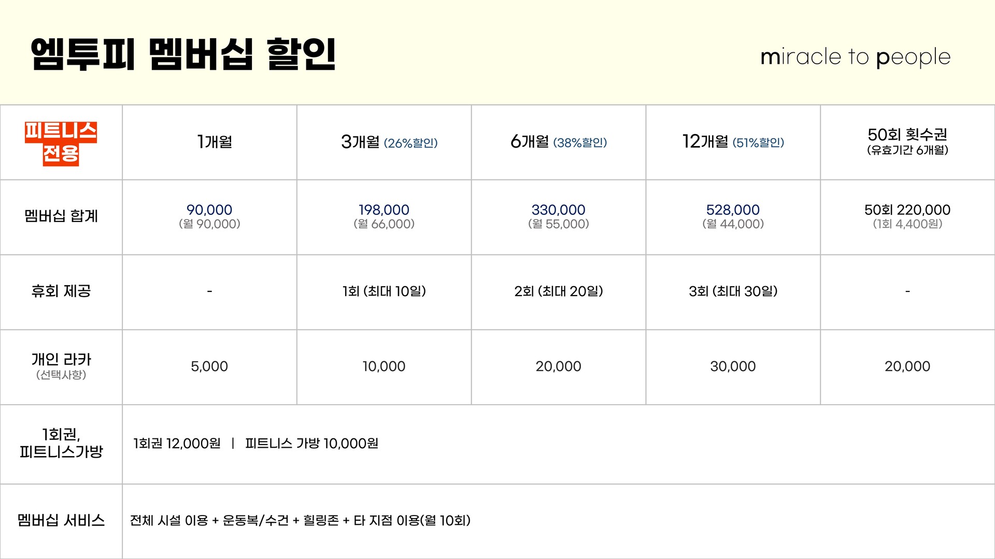Click the 50회 220,000 price cell
The width and height of the screenshot is (995, 559).
click(x=907, y=210)
